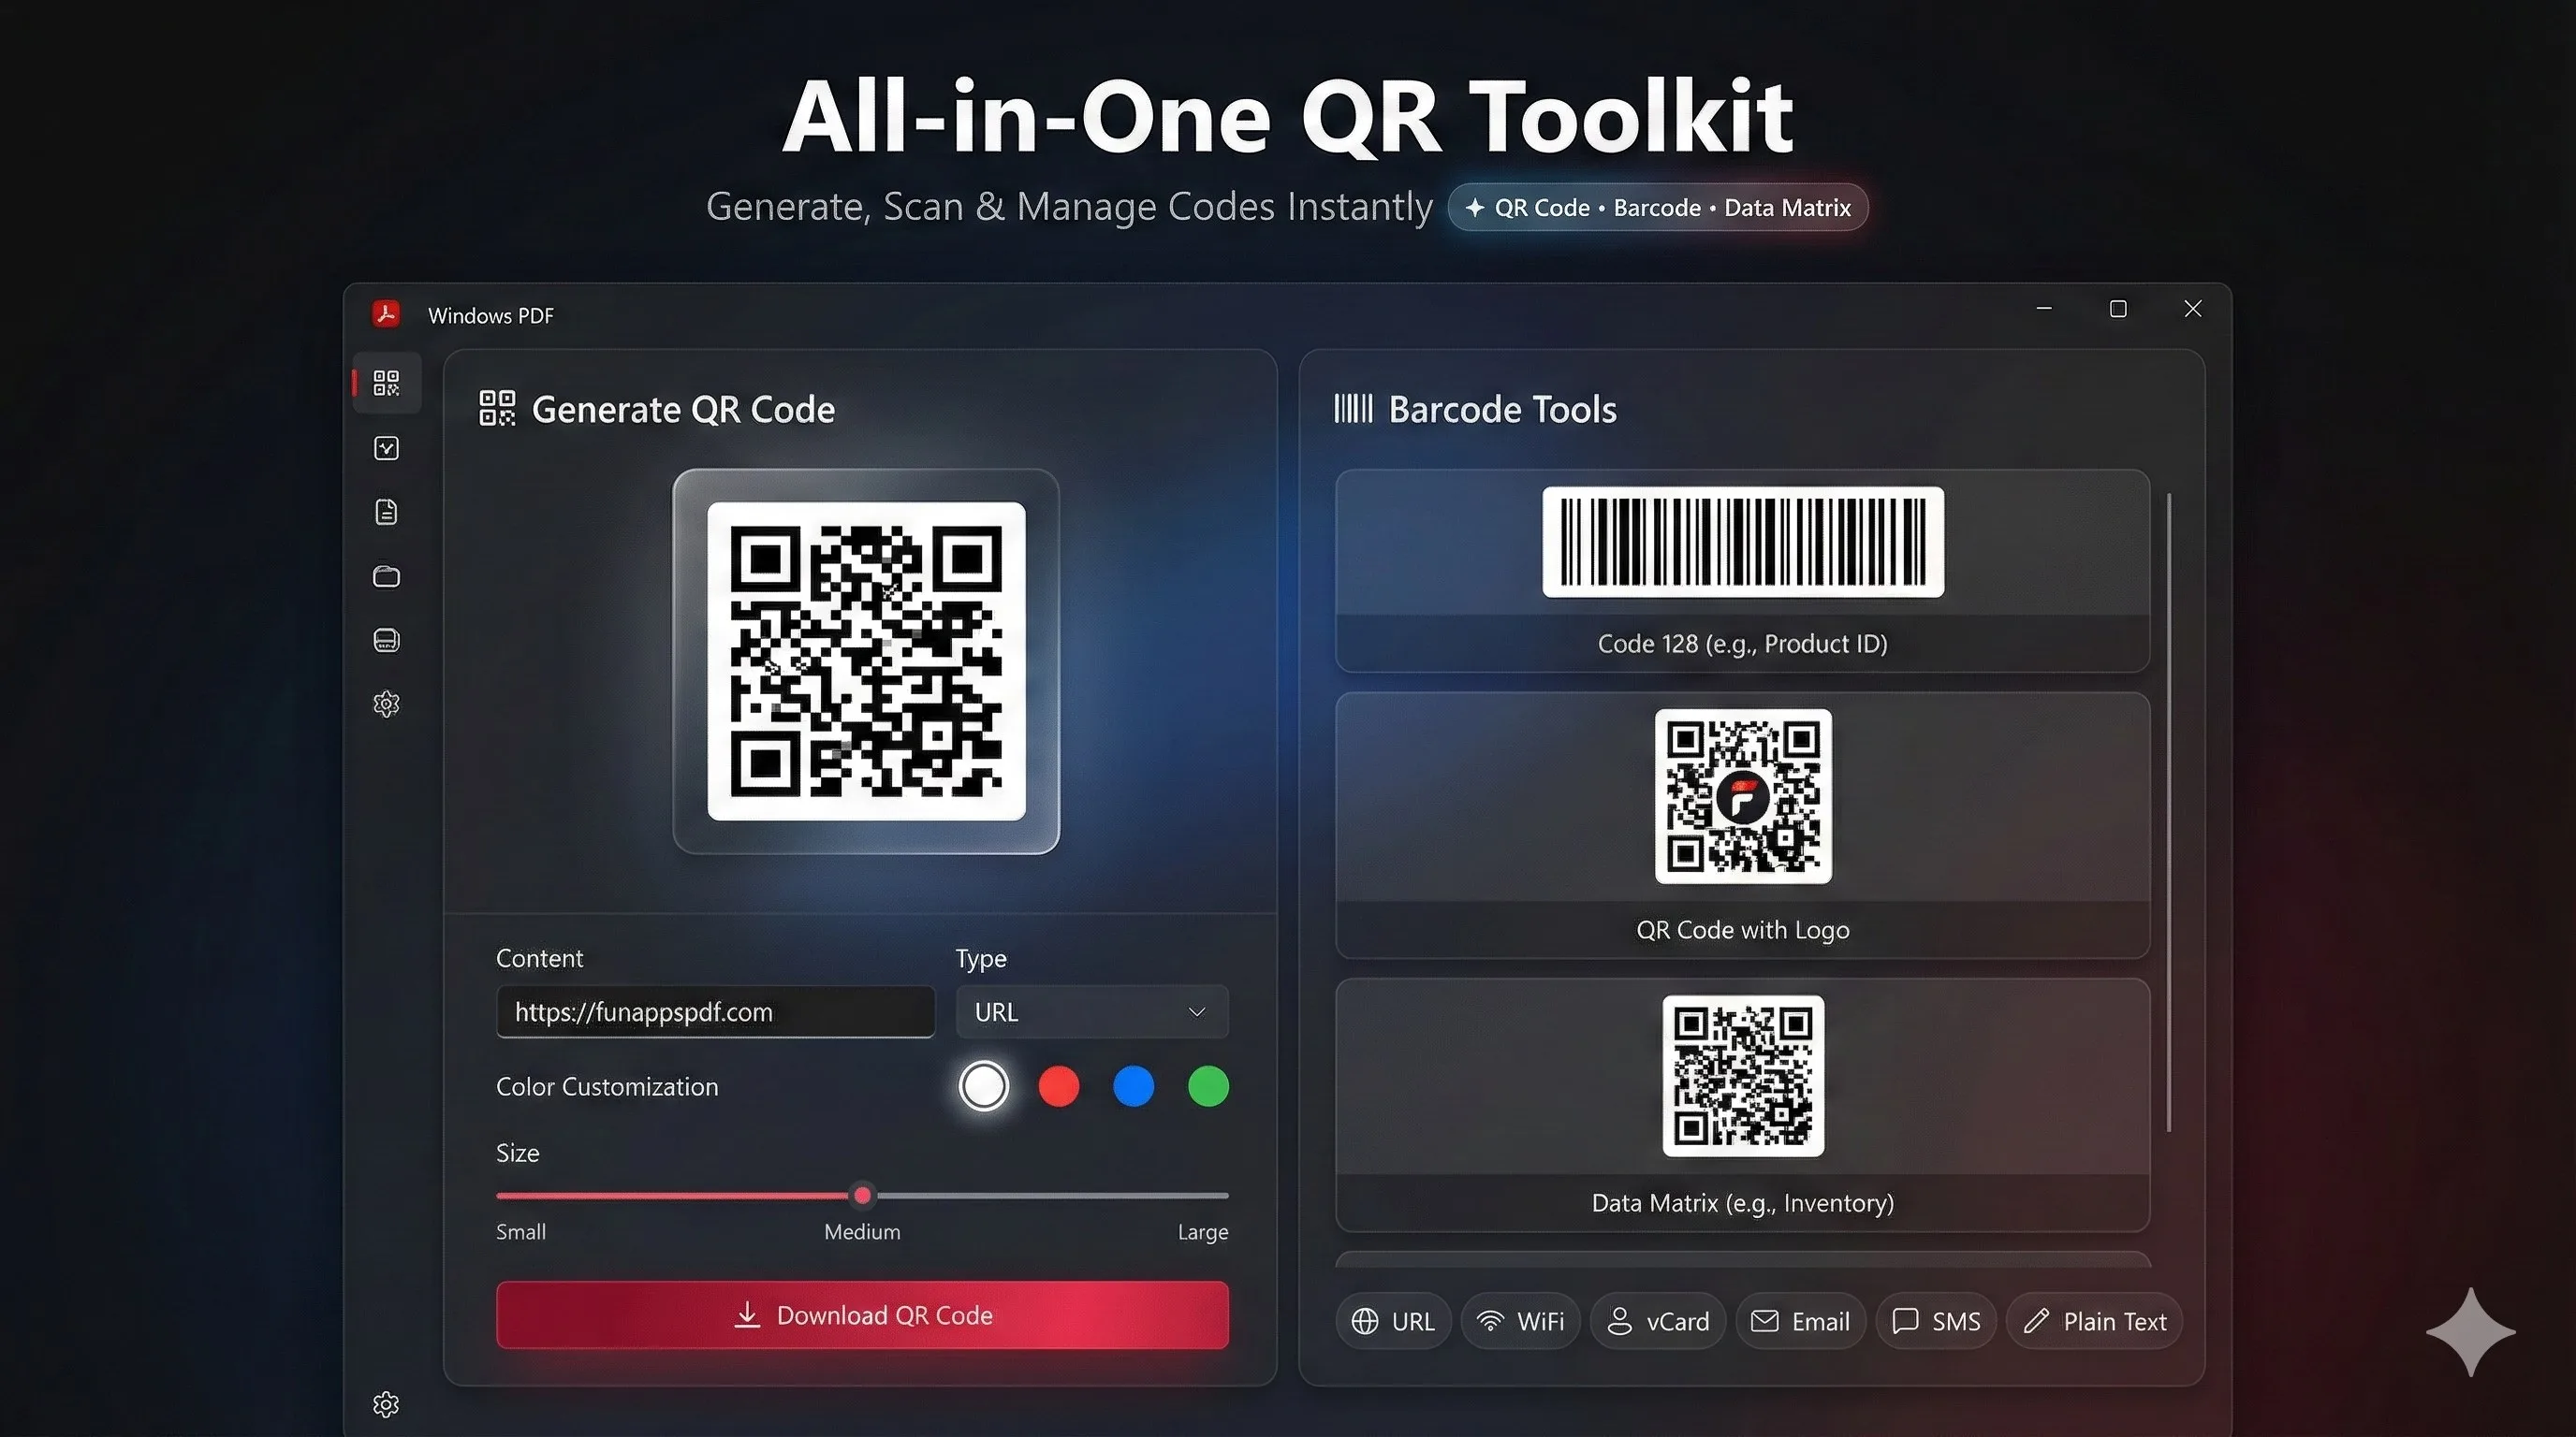Click the Code 128 (e.g., Product ID) caption

pos(1742,644)
